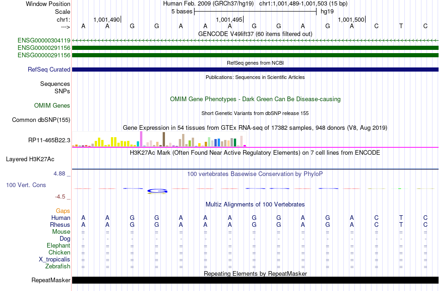Click the GENCODE V49lift37 track title
The height and width of the screenshot is (291, 439).
point(255,34)
